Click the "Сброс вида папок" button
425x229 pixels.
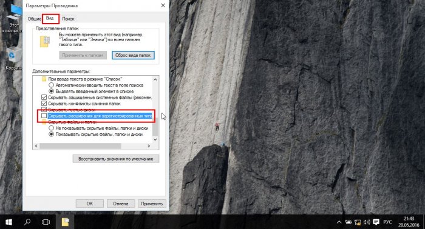point(133,55)
